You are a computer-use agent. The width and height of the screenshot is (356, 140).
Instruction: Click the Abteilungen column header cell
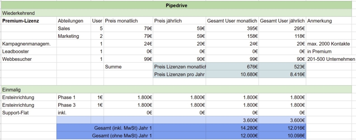(x=71, y=21)
